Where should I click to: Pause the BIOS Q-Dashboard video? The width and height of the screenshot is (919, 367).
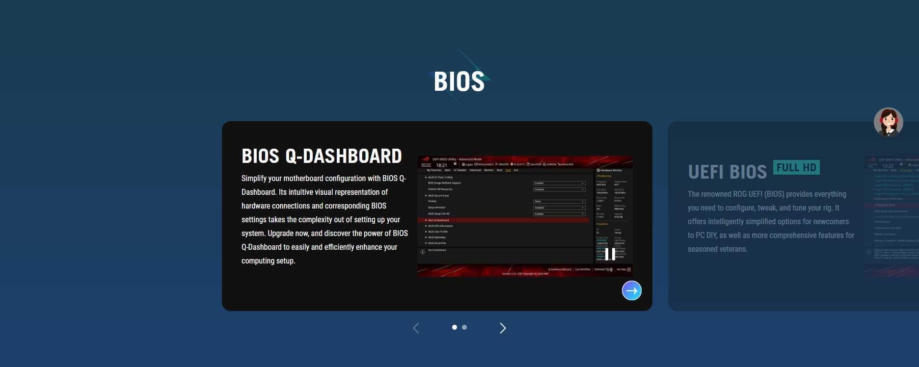[610, 254]
